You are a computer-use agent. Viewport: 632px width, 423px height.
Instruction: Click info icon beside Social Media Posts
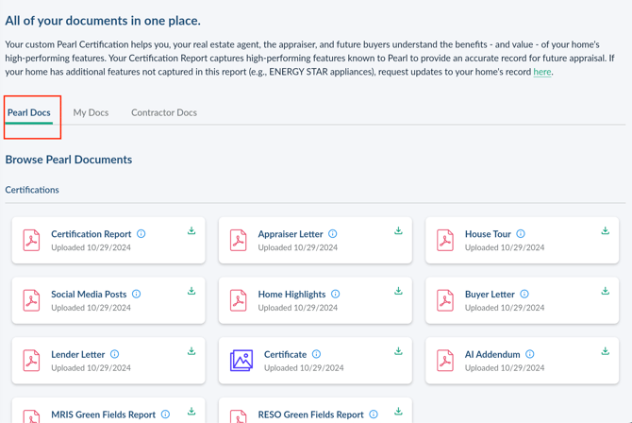coord(137,295)
